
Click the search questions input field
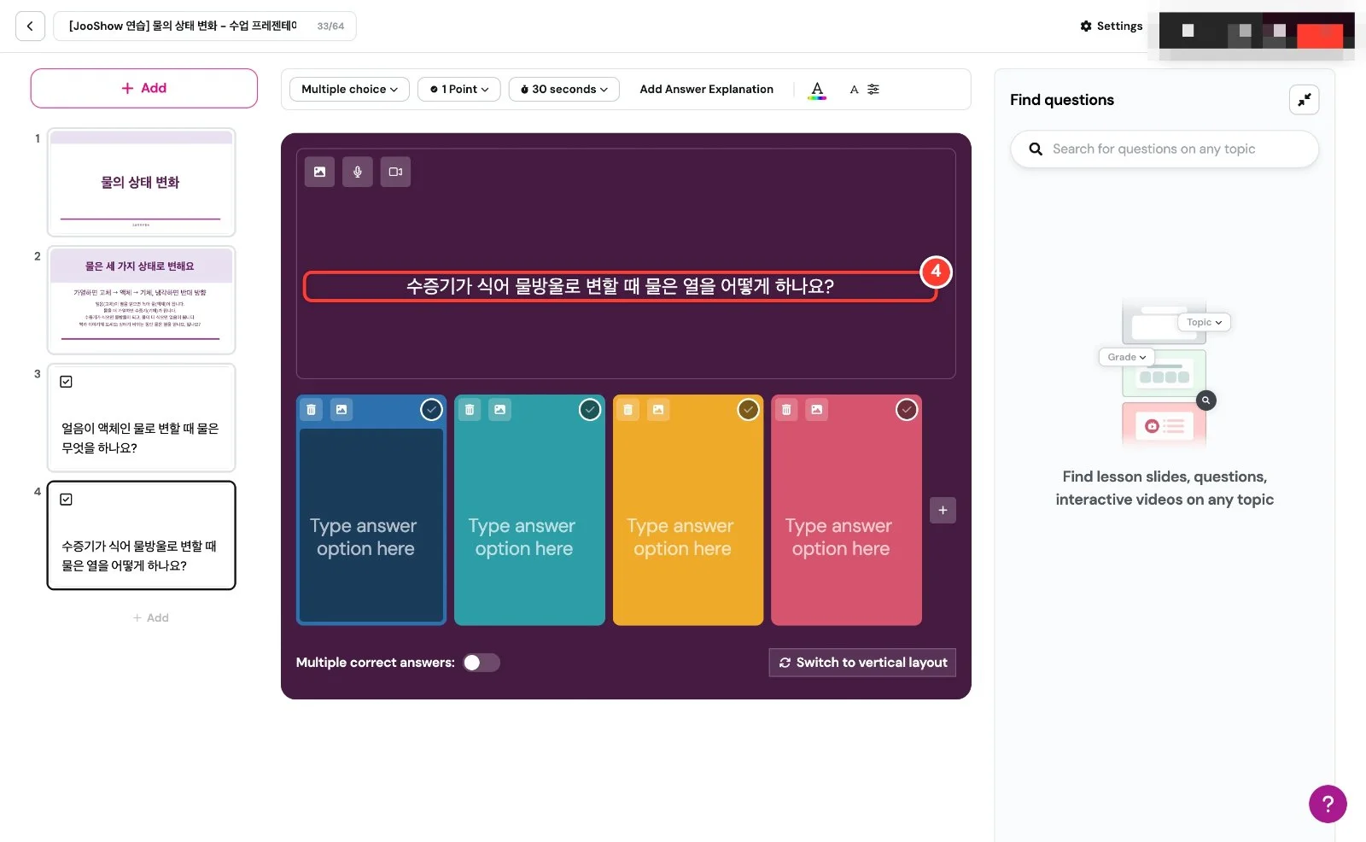[x=1165, y=149]
